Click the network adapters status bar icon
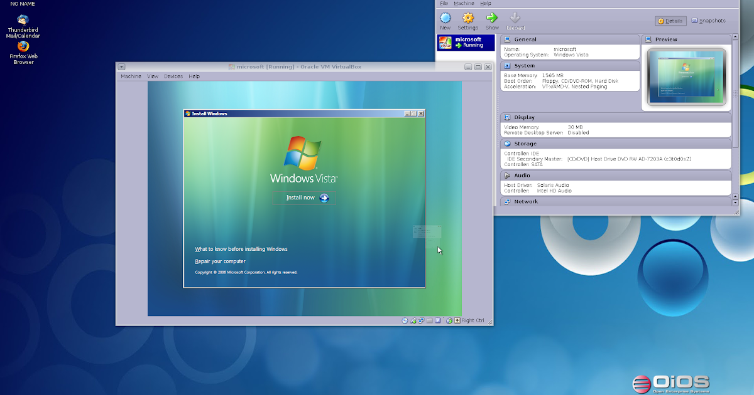This screenshot has height=395, width=754. [x=421, y=320]
